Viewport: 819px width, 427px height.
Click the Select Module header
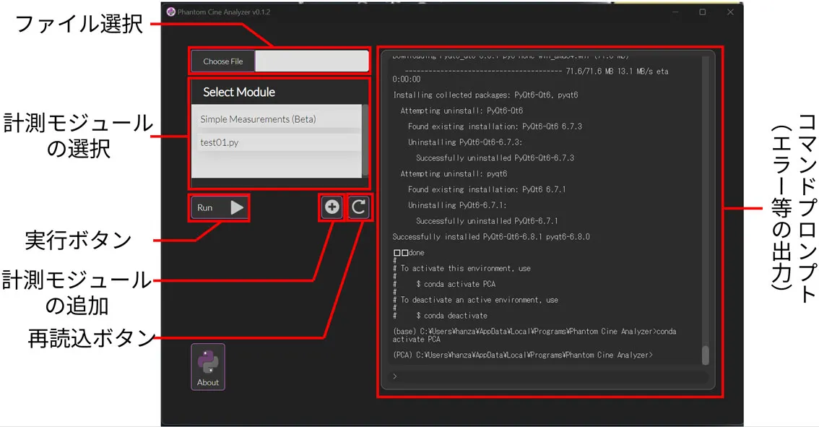click(x=239, y=92)
